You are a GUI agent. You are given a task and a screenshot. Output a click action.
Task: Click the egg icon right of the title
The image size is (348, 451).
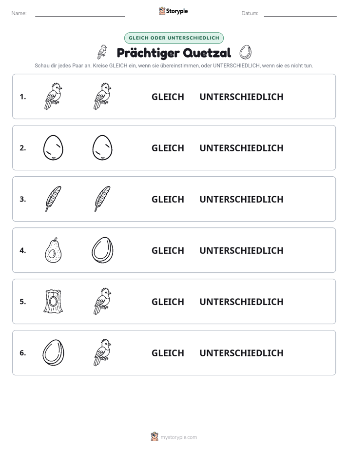coord(246,52)
